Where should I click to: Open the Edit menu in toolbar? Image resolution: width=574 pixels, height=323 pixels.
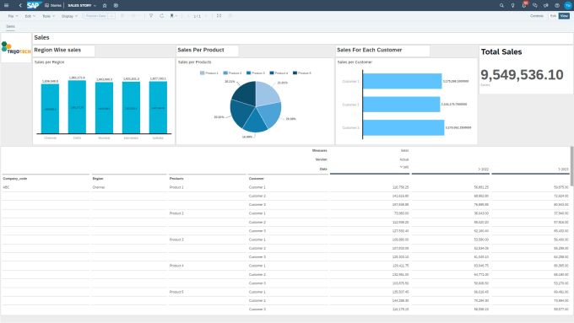point(30,16)
